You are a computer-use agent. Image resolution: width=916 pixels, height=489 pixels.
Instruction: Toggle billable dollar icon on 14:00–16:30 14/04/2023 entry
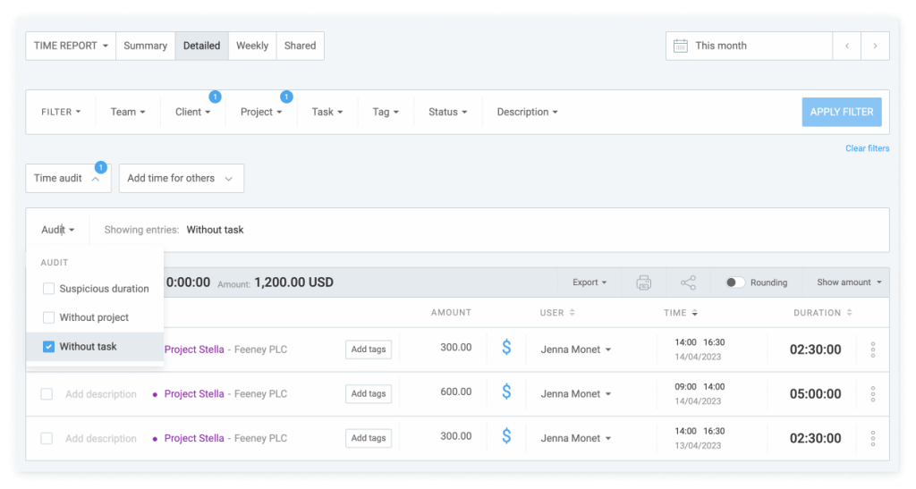click(x=506, y=348)
